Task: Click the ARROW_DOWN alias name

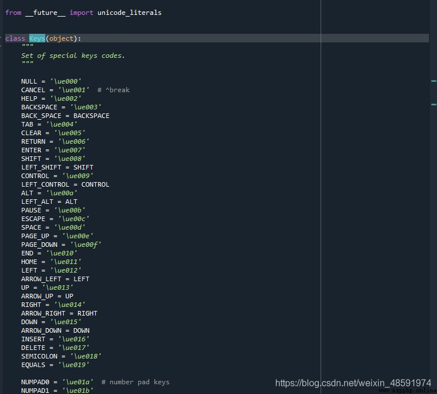Action: pyautogui.click(x=41, y=331)
